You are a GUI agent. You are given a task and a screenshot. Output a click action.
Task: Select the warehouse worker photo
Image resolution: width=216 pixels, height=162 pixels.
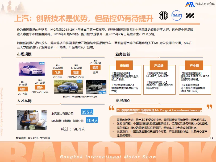[x=32, y=120]
